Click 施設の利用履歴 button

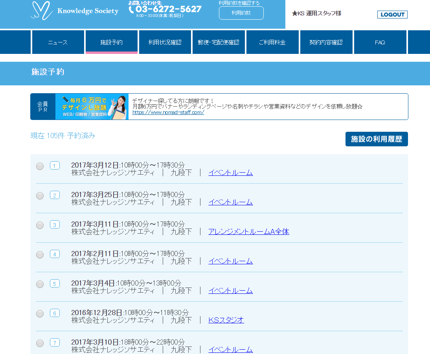[377, 139]
